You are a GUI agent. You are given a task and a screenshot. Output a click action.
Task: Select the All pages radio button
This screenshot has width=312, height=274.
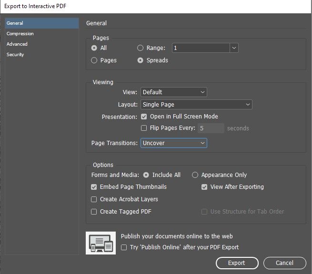tap(94, 48)
